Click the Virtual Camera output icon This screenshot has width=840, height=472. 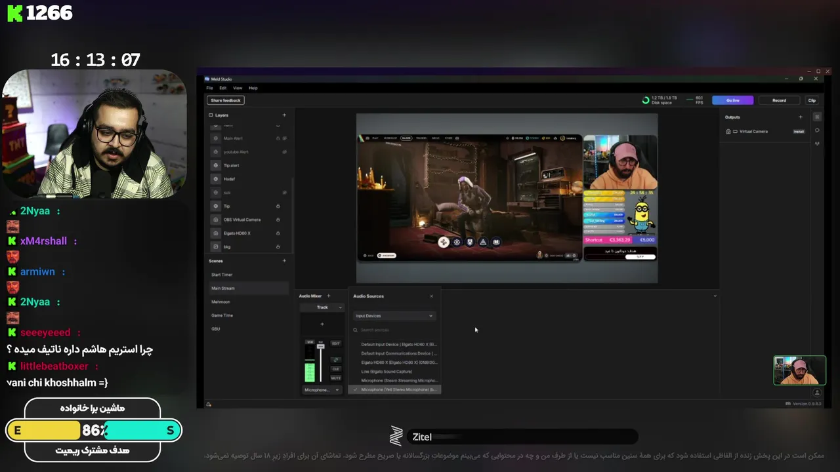[728, 132]
